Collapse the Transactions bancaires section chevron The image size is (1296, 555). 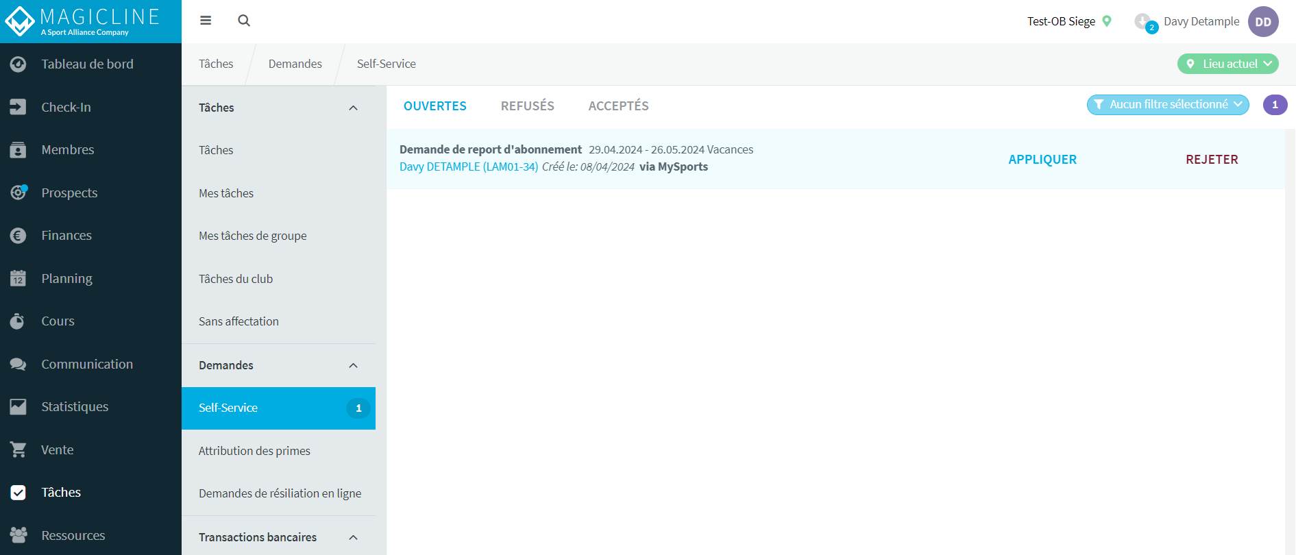[x=353, y=538]
